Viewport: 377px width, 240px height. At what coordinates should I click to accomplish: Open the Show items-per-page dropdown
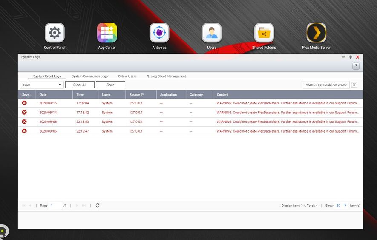pyautogui.click(x=341, y=206)
